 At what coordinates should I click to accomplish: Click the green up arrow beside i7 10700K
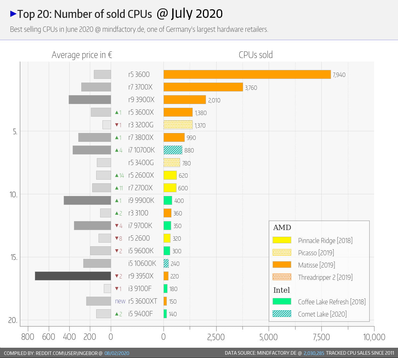[x=117, y=150]
